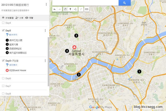Image resolution: width=166 pixels, height=111 pixels.
Task: Click the Day6 layer name
Action: pyautogui.click(x=8, y=78)
